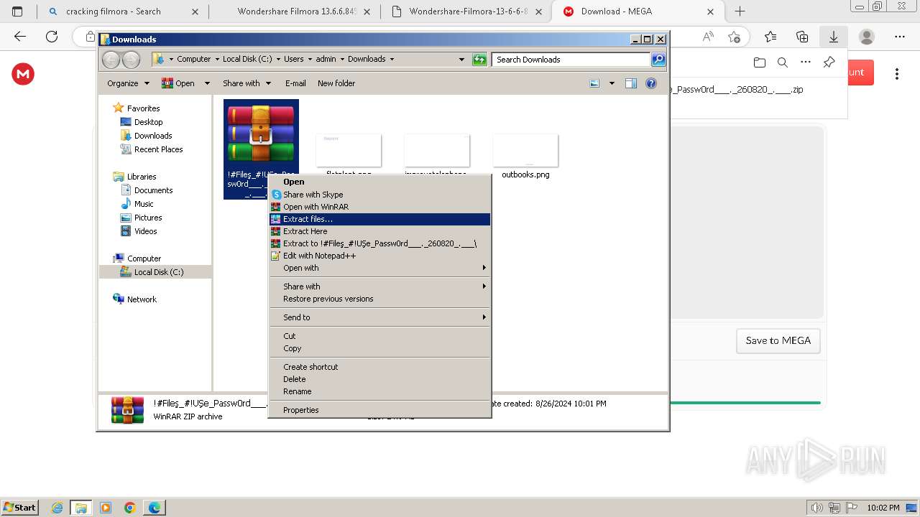The image size is (920, 517).
Task: Open the Videos library
Action: [145, 231]
